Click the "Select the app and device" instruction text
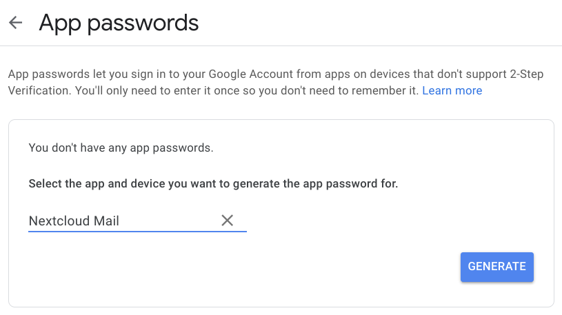Screen dimensions: 562x315 [x=213, y=184]
